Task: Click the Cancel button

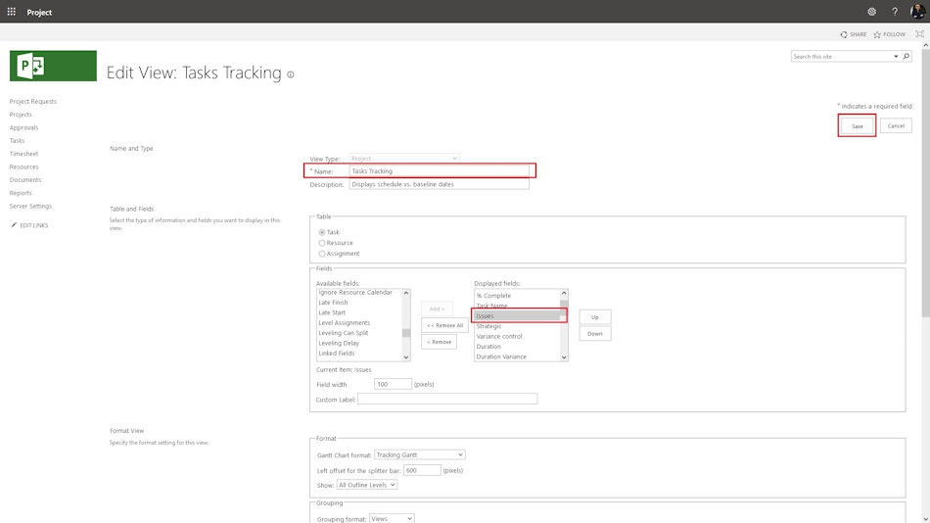Action: 896,125
